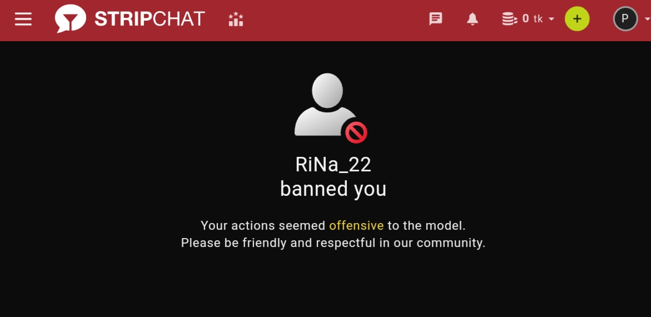Go home via STRIPCHAT wordmark
The image size is (651, 317).
pos(150,19)
